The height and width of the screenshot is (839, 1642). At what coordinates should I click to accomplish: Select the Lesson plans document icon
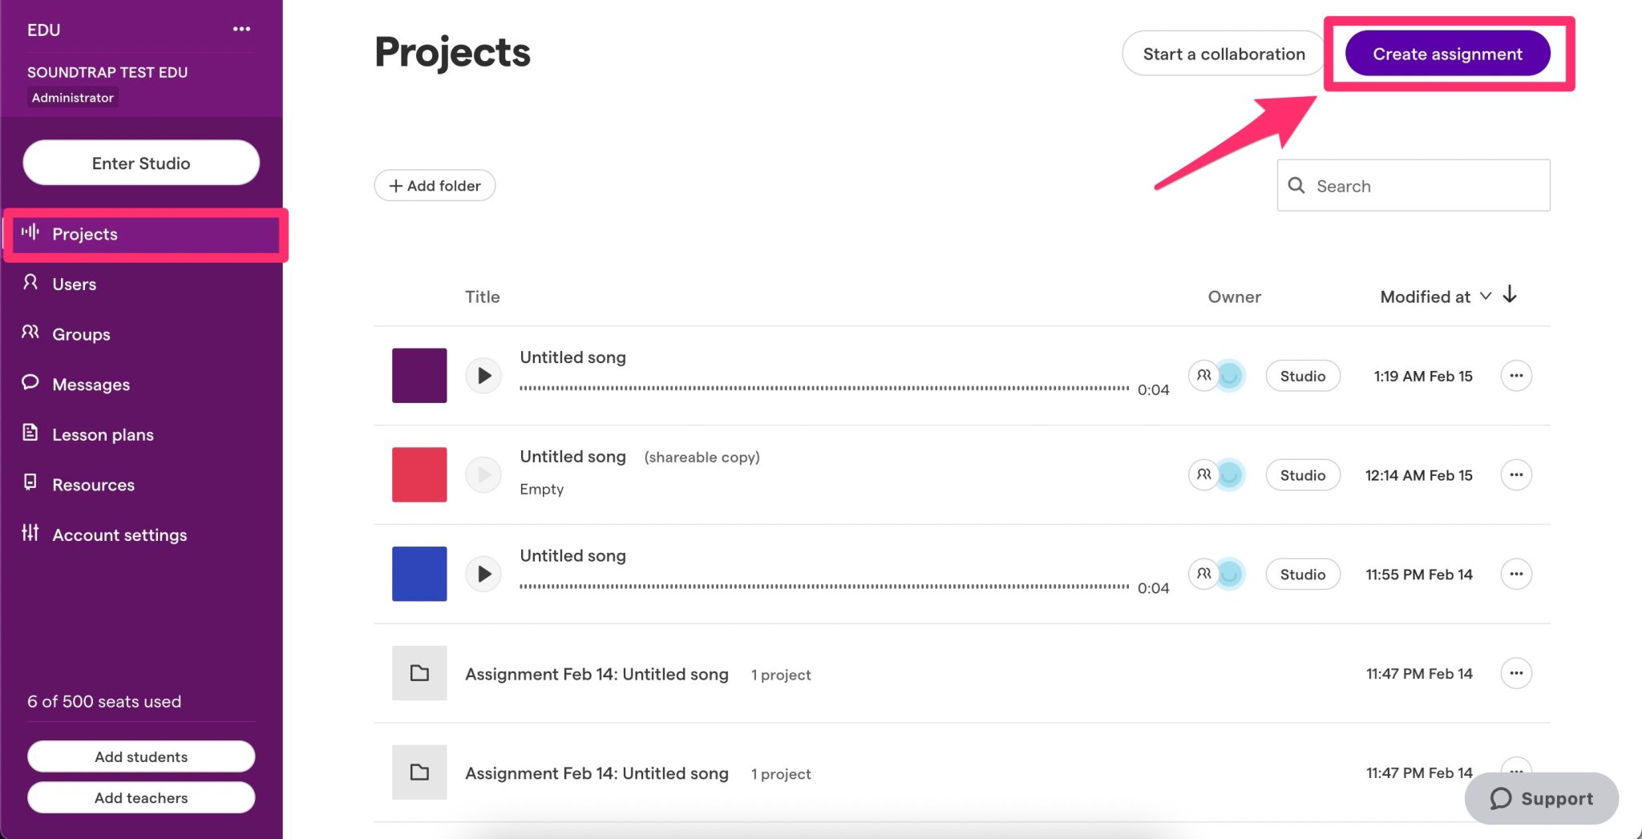[x=30, y=434]
